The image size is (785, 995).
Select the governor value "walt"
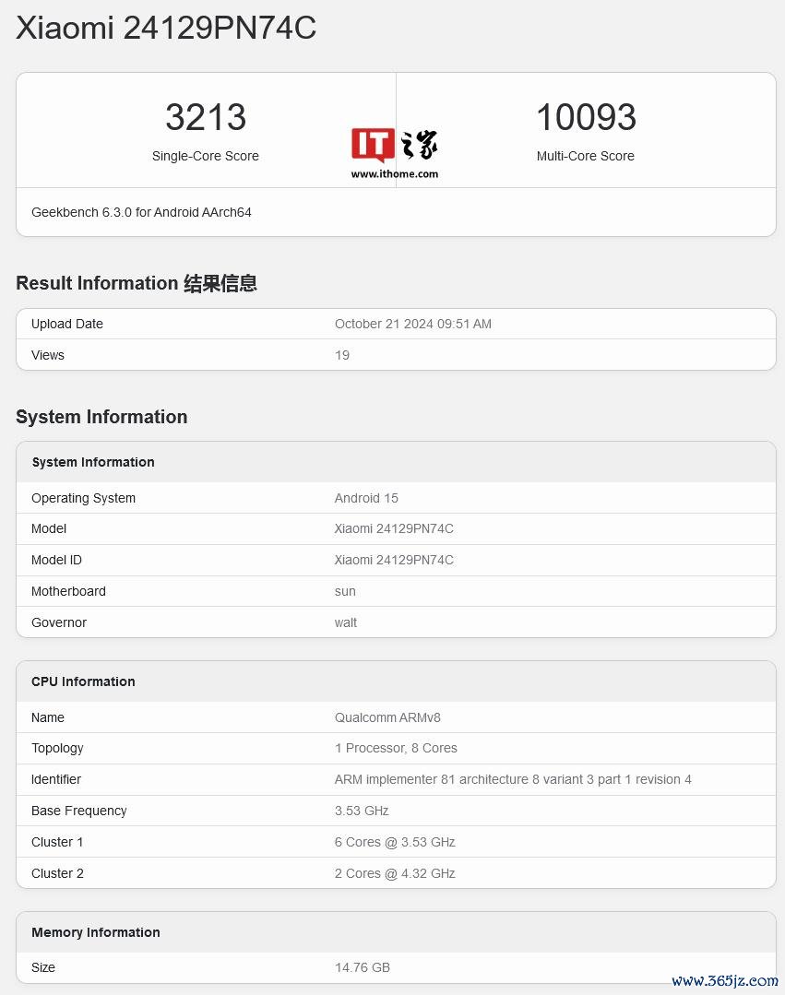(x=346, y=622)
